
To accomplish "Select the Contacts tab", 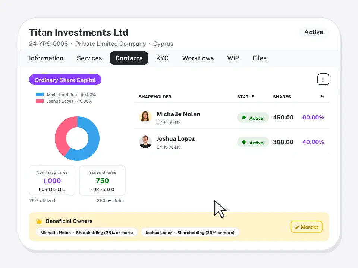I will 129,58.
